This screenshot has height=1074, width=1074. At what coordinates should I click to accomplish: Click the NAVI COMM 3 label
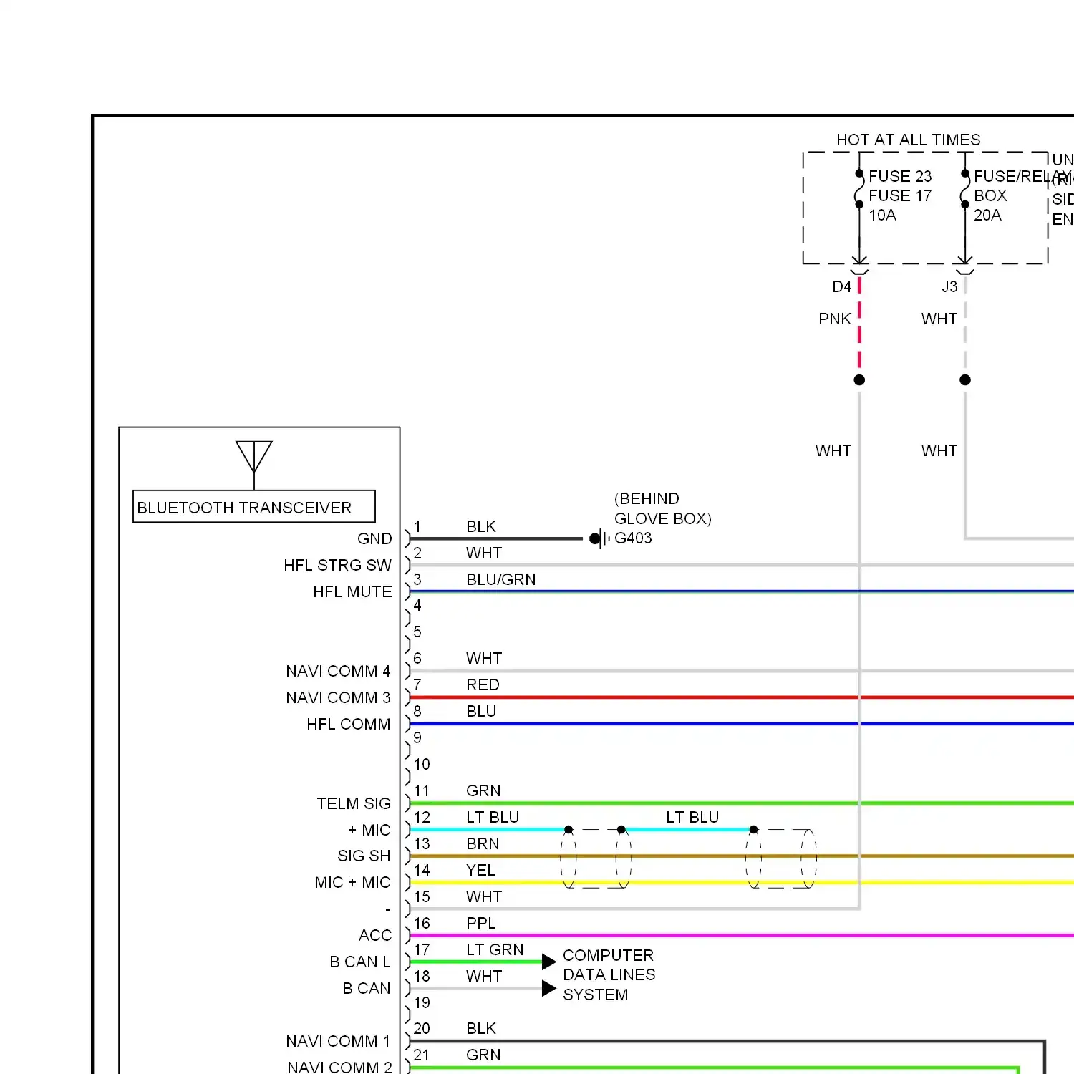coord(338,697)
